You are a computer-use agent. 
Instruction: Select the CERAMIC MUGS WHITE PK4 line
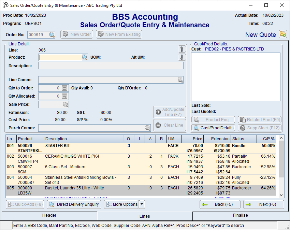(72, 156)
